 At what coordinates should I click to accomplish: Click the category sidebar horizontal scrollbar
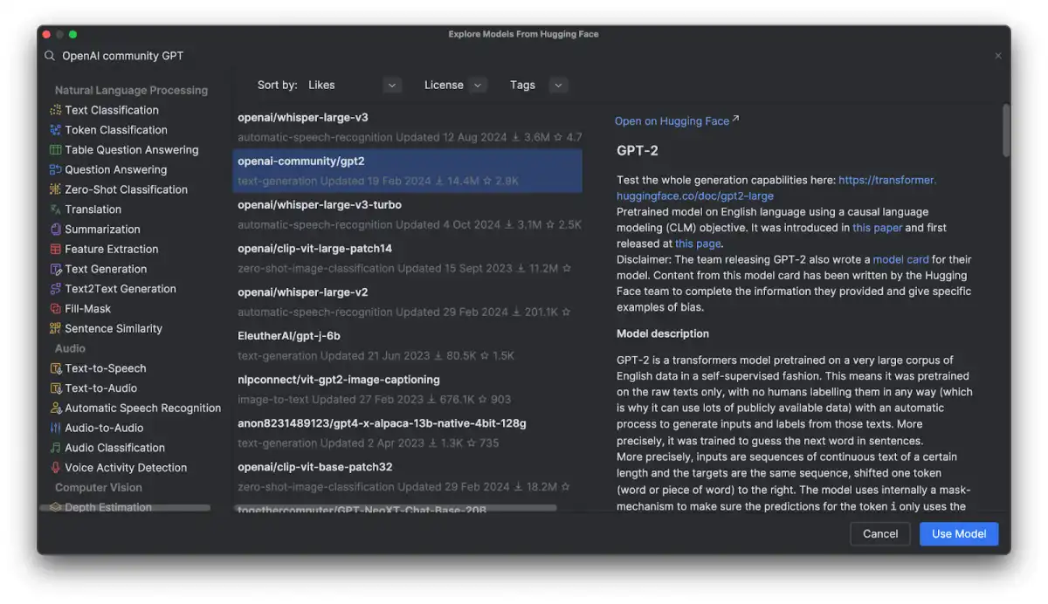coord(125,507)
